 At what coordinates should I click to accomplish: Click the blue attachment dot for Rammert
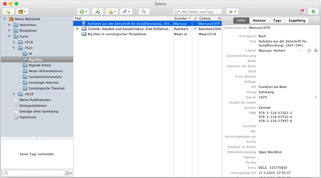coord(195,29)
